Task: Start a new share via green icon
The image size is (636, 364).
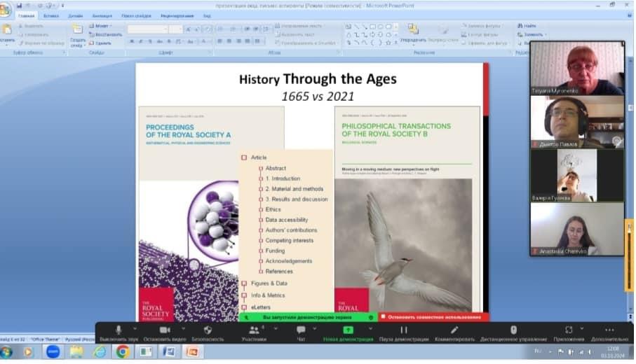Action: coord(348,330)
